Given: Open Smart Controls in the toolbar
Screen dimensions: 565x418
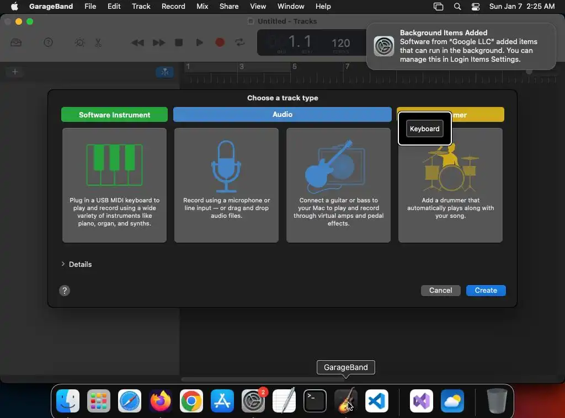Looking at the screenshot, I should [x=79, y=42].
